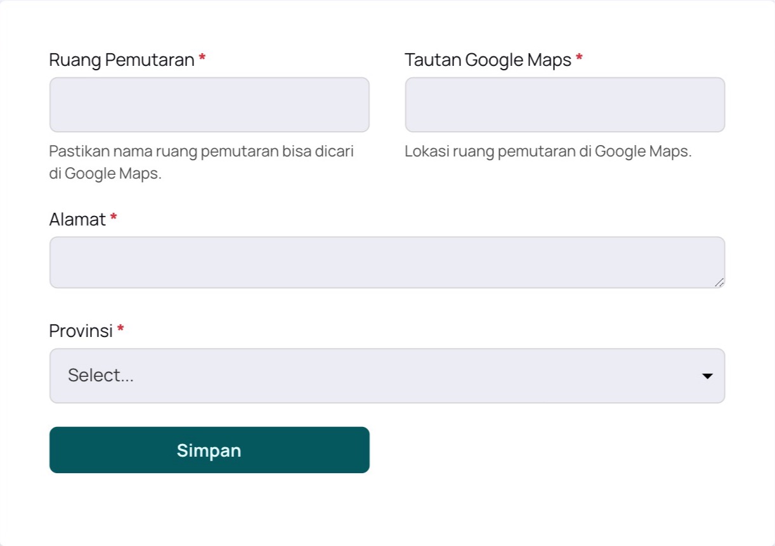Image resolution: width=775 pixels, height=546 pixels.
Task: Click inside the Alamat text area
Action: [x=387, y=262]
